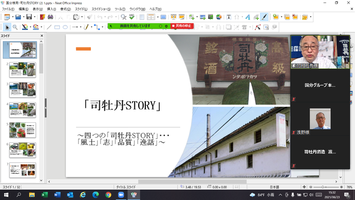
Task: Click the Delete Slide icon
Action: pos(295,17)
